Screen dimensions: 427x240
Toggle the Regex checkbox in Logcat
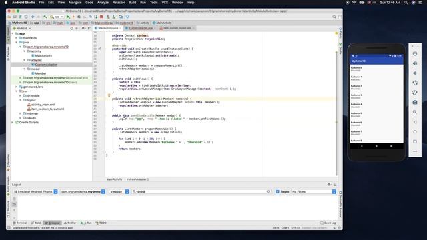278,191
